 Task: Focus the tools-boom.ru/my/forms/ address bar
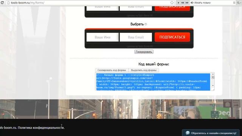[90, 3]
